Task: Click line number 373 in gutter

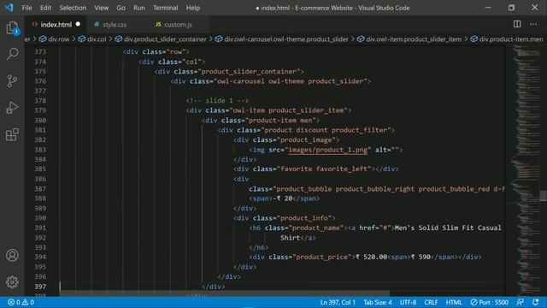Action: pos(40,51)
